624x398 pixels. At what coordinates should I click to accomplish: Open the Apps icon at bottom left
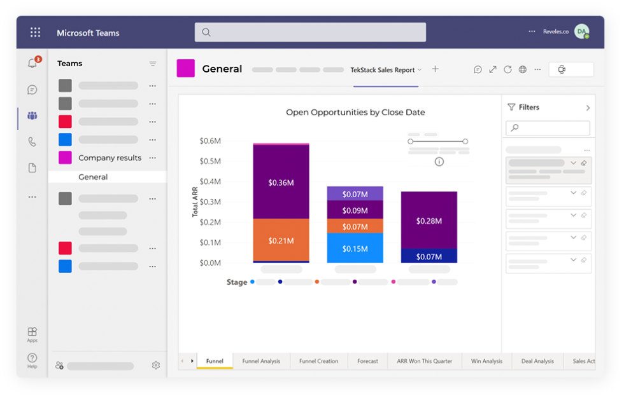[x=32, y=332]
